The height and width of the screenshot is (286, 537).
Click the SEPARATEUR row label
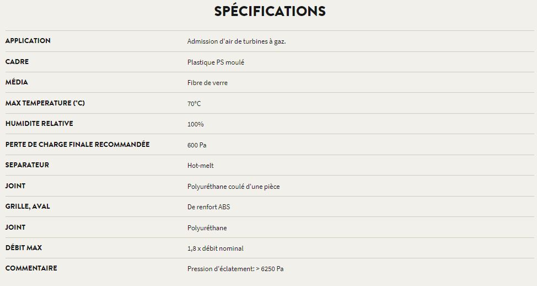coord(27,165)
